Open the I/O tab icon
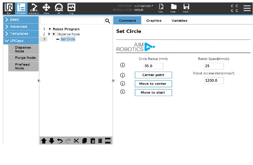253x165 pixels. pos(59,9)
